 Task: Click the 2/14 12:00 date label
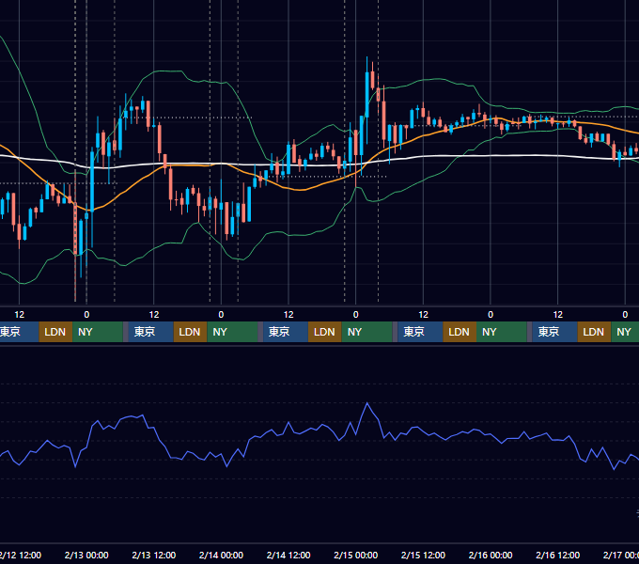288,555
